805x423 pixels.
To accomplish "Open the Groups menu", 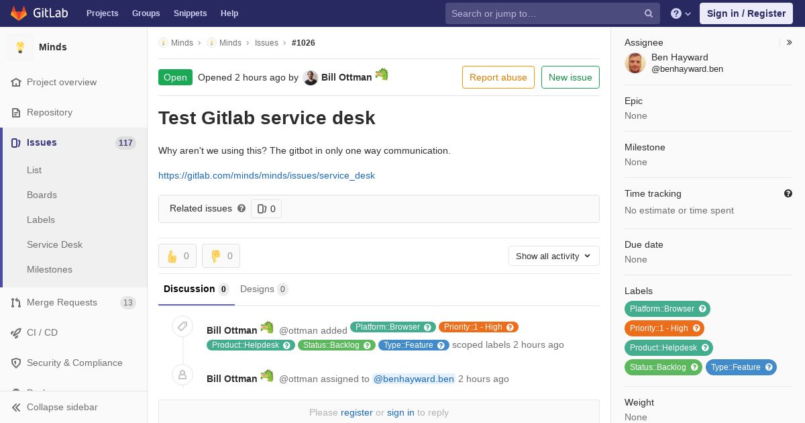I will click(146, 13).
